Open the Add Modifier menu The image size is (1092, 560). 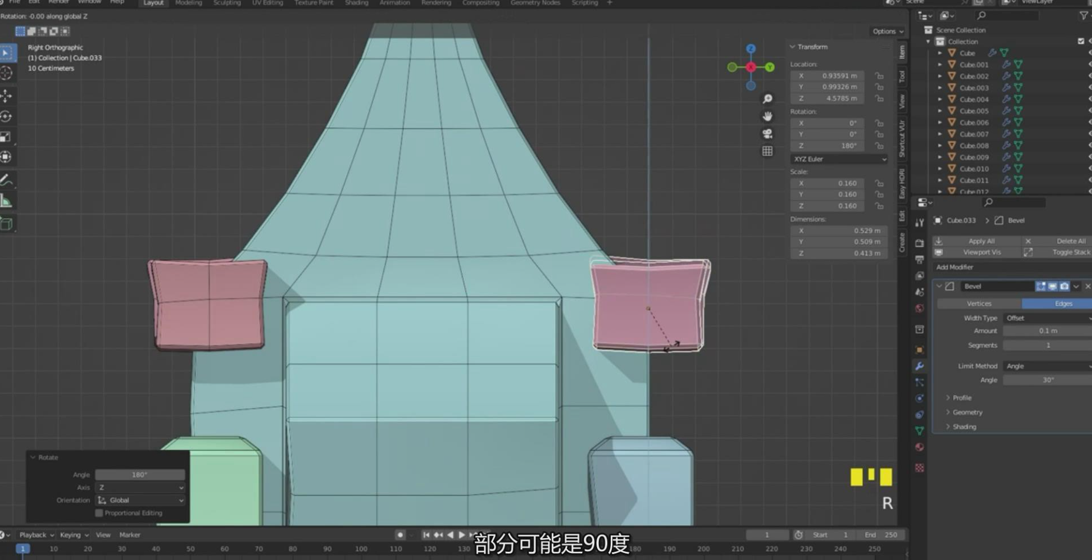[954, 267]
